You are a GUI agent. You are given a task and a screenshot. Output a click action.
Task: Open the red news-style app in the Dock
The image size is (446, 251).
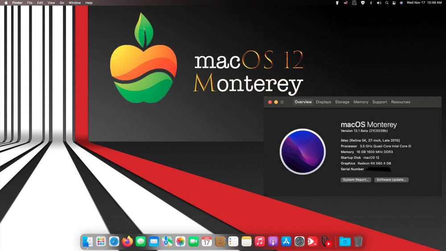point(312,242)
